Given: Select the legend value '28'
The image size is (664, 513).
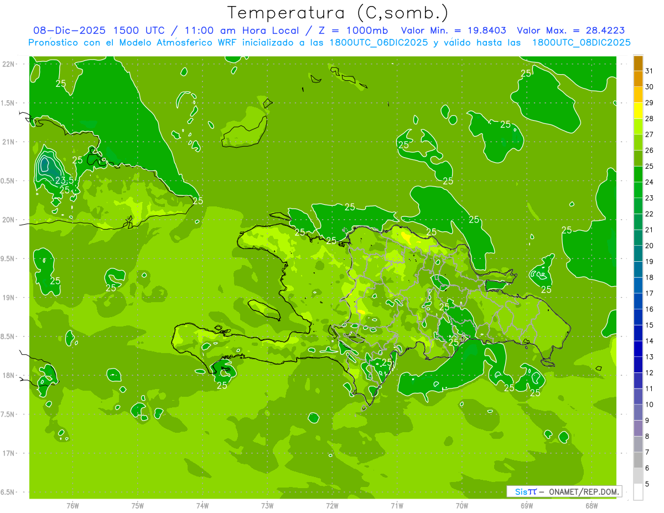Looking at the screenshot, I should (x=649, y=118).
